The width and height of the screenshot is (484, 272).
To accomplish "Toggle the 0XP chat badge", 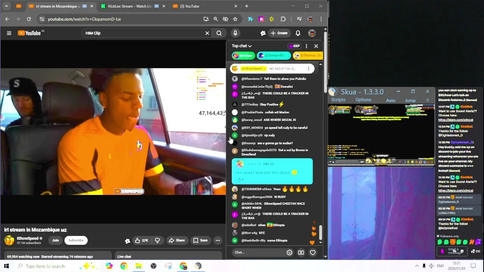I will click(294, 46).
